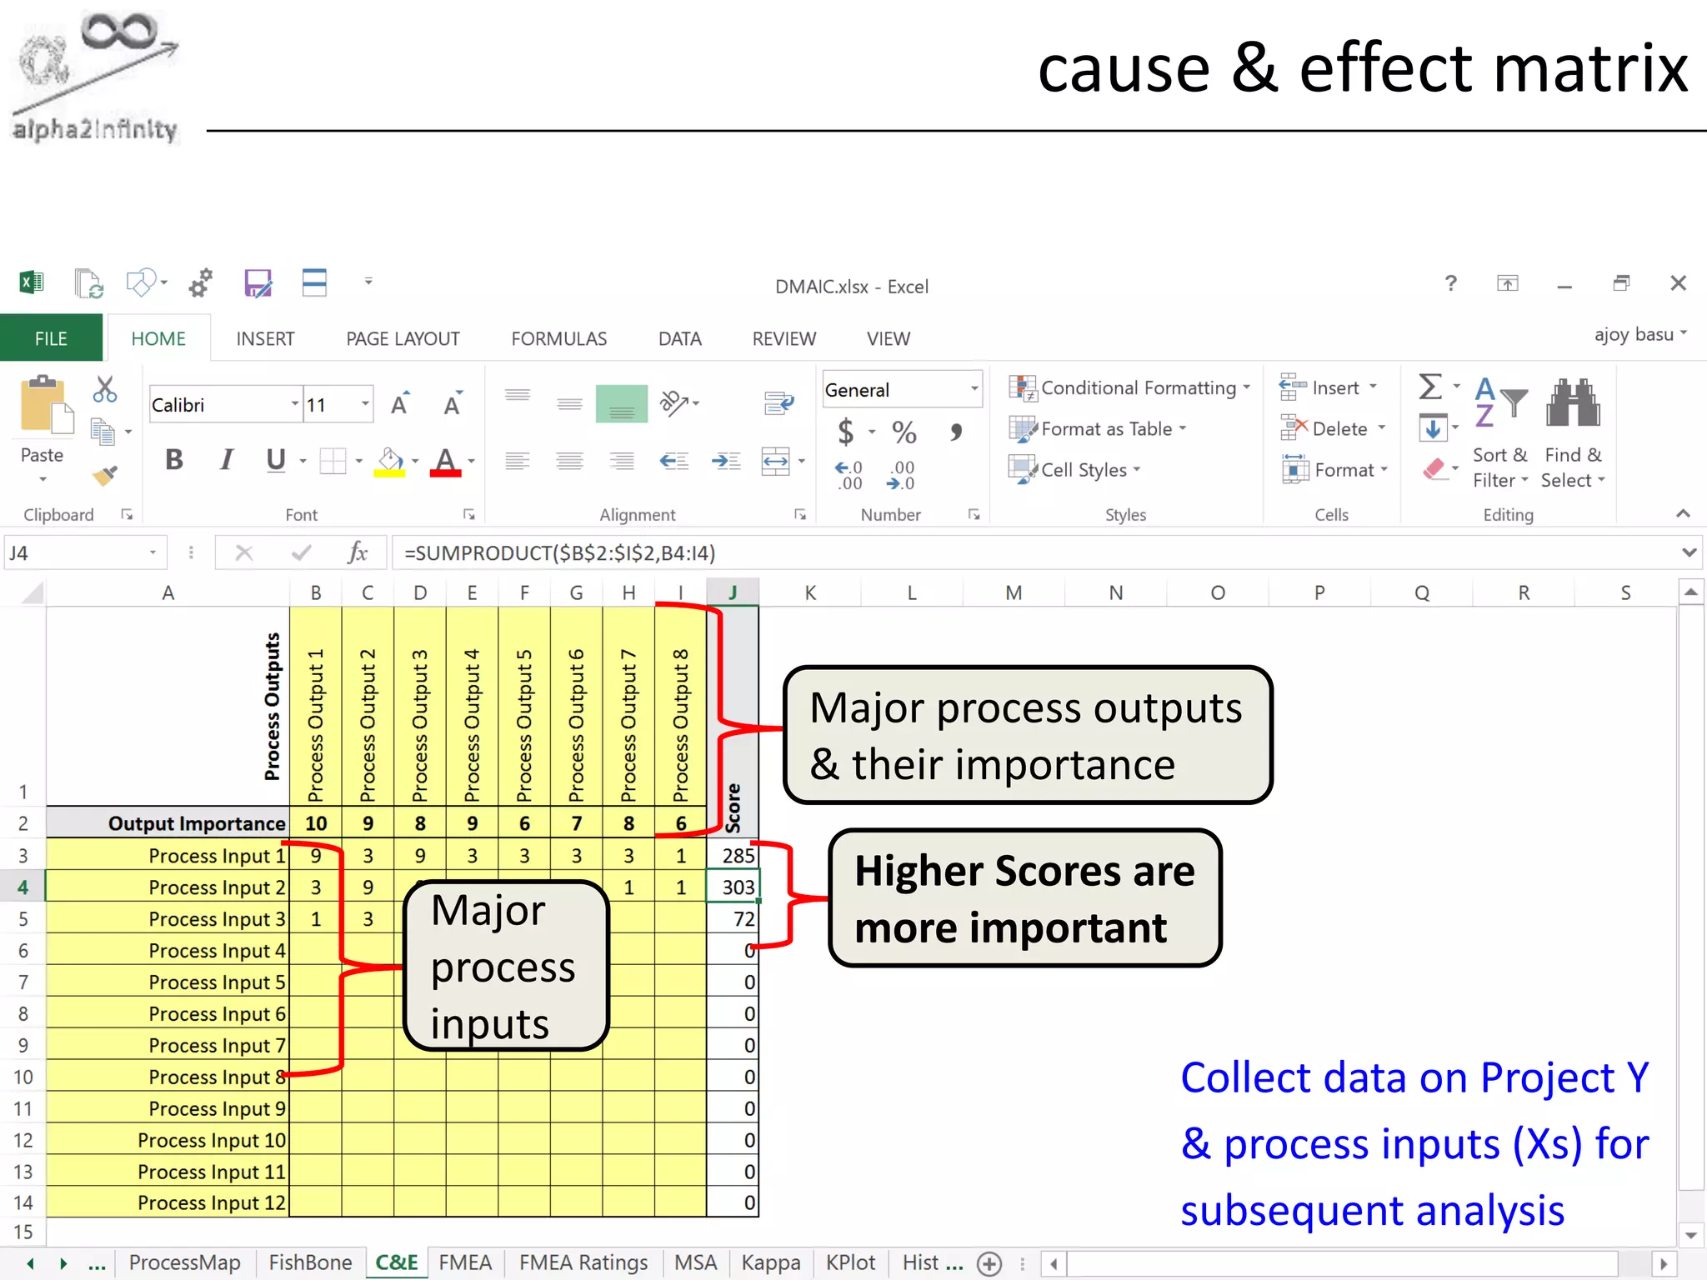Click the vertical scrollbar down arrow
The height and width of the screenshot is (1280, 1707).
(1690, 1235)
